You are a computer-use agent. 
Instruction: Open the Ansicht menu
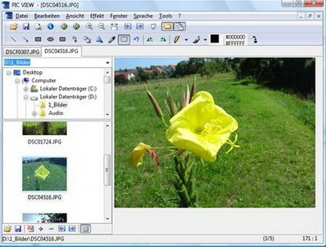tap(75, 16)
